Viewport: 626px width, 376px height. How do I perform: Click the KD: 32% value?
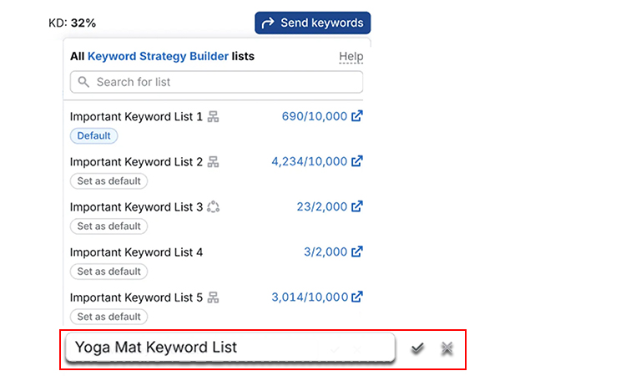73,23
